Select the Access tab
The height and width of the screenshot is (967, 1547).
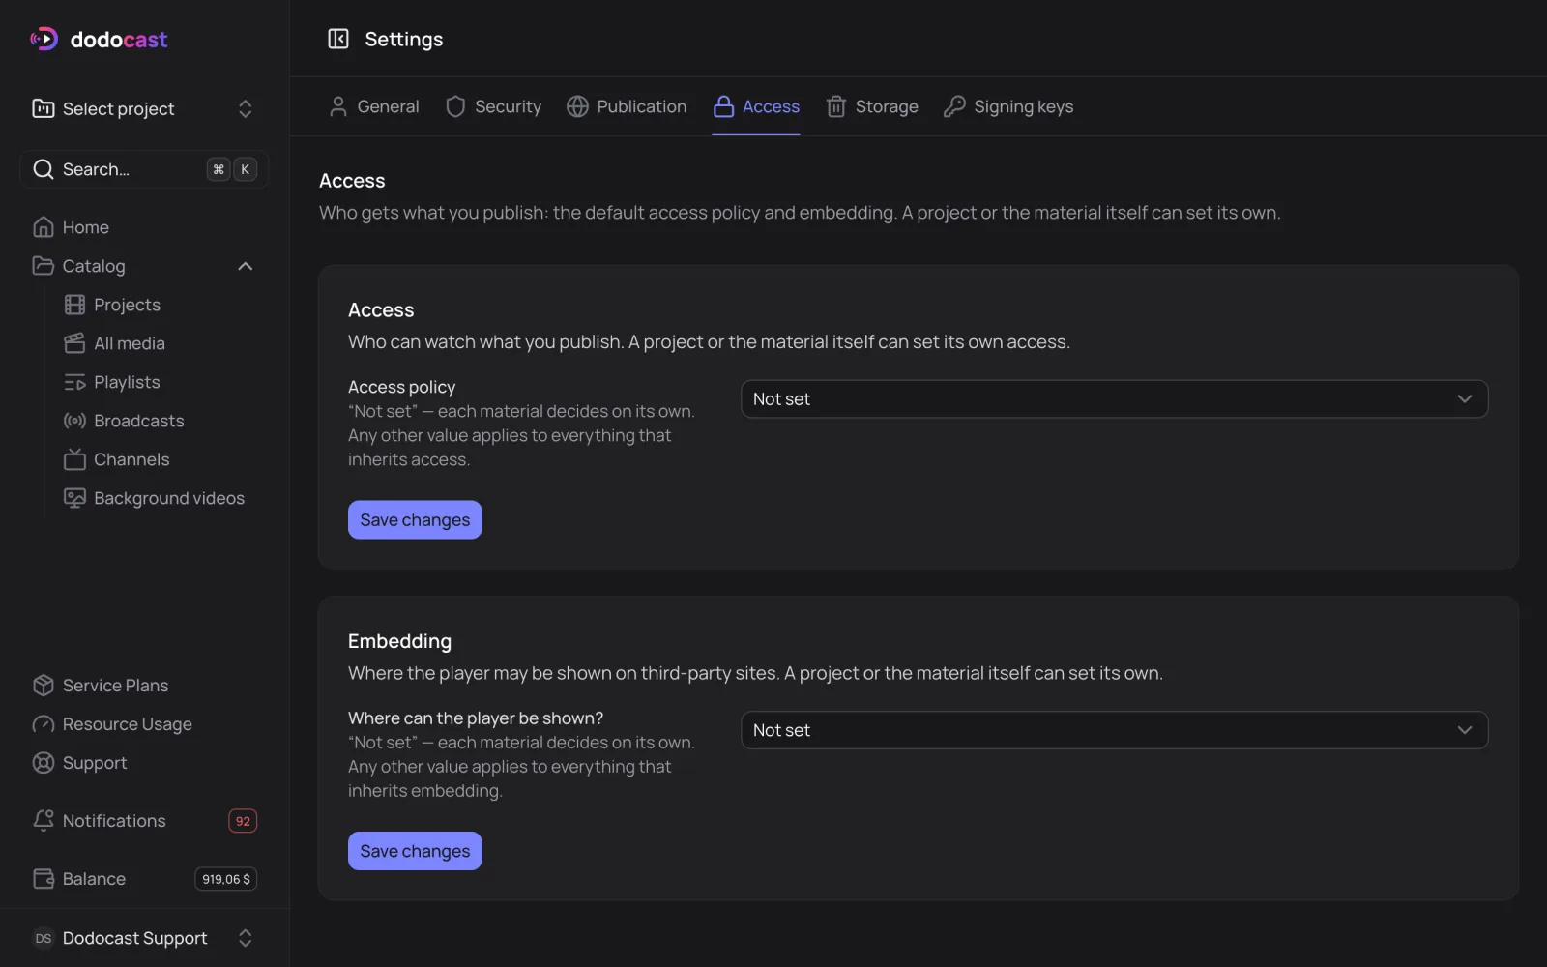coord(756,106)
